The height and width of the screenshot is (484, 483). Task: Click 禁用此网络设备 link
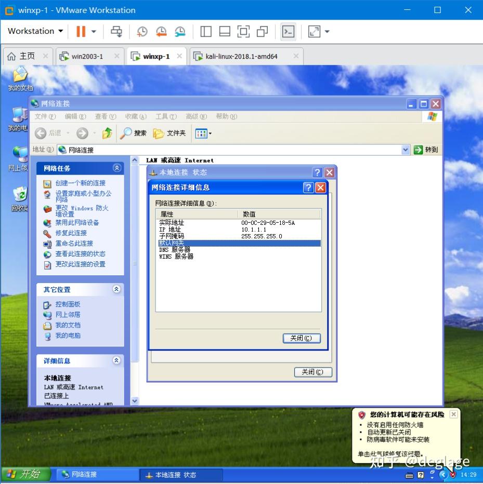(x=77, y=223)
